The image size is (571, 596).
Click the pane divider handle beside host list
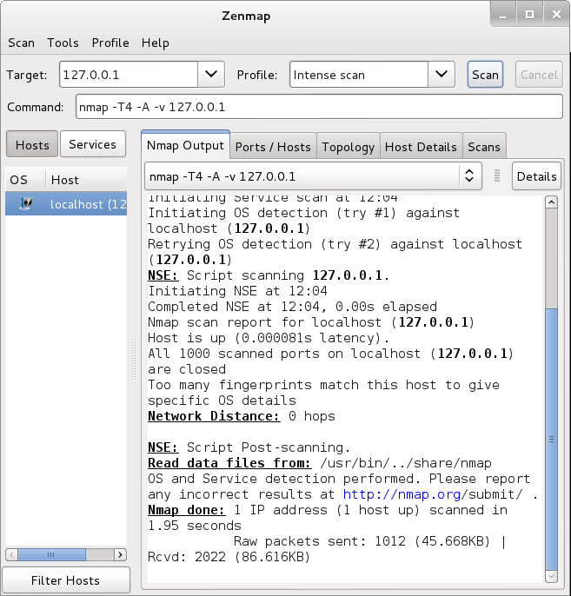134,360
